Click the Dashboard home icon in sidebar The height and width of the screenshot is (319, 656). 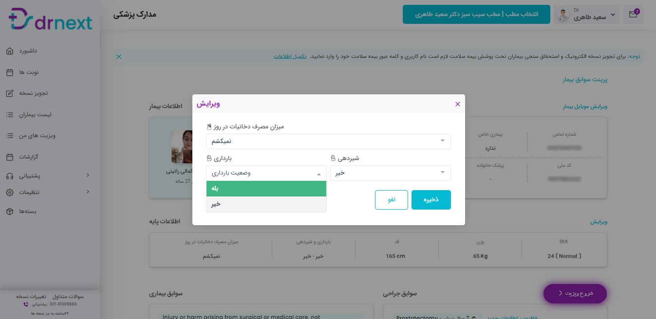click(10, 51)
